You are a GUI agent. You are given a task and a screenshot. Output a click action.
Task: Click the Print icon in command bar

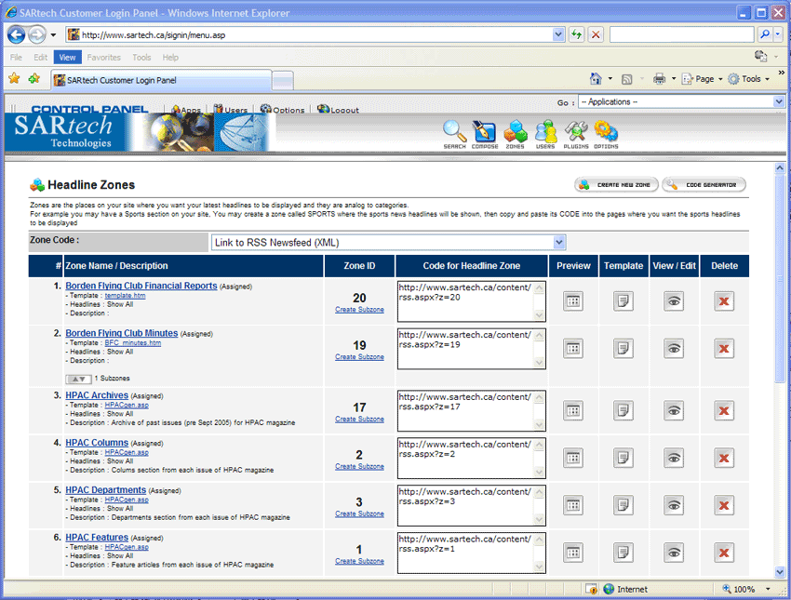coord(659,79)
